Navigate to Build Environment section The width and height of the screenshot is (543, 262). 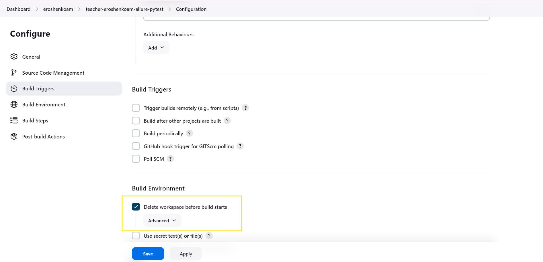(x=64, y=105)
